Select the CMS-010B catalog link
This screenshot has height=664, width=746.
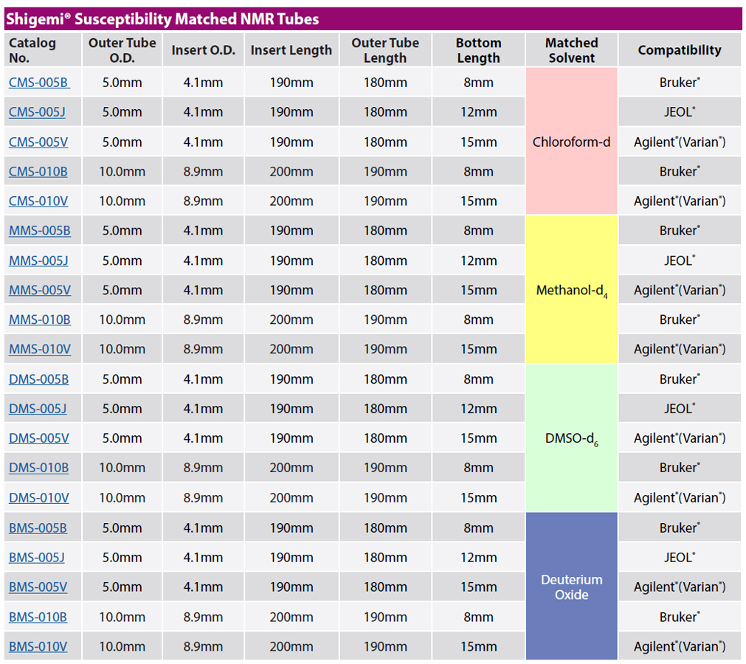click(x=38, y=171)
